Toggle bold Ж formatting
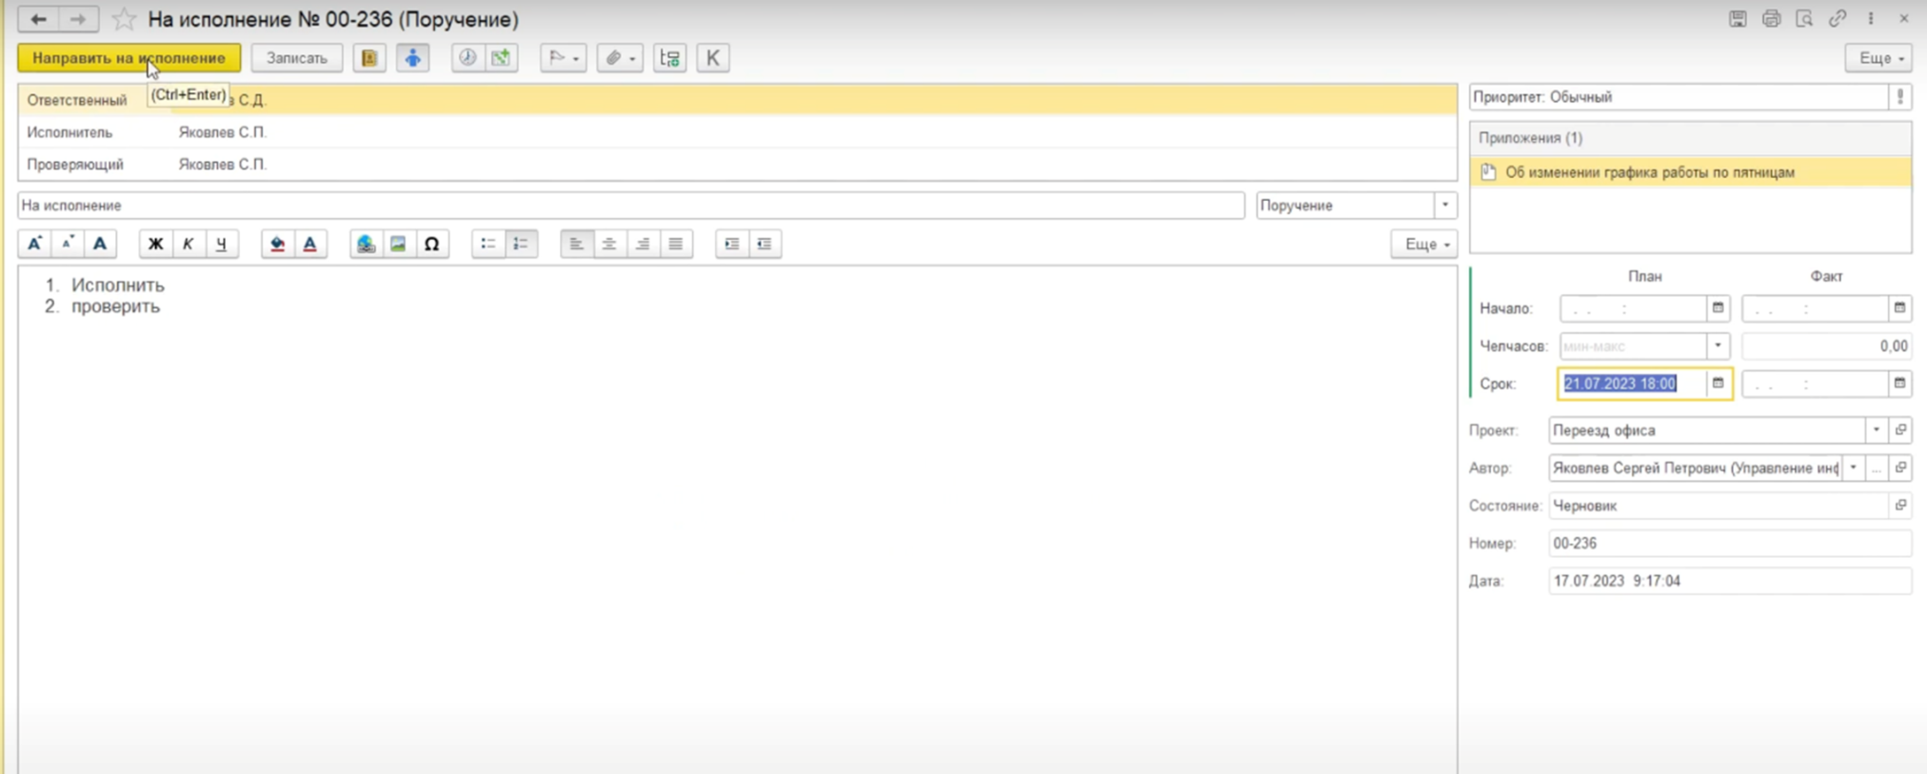 [x=155, y=244]
